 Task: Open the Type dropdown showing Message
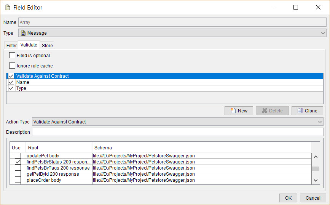[172, 33]
